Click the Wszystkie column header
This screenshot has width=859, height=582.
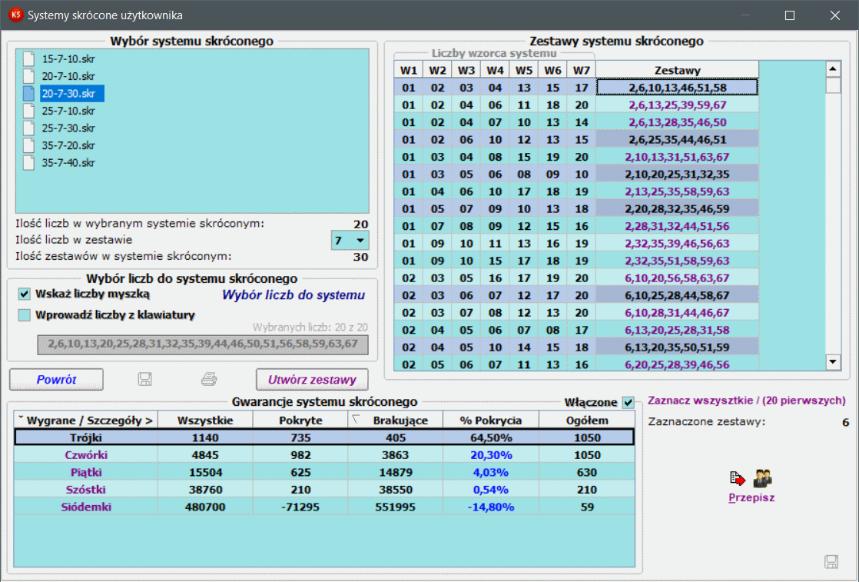pyautogui.click(x=205, y=421)
